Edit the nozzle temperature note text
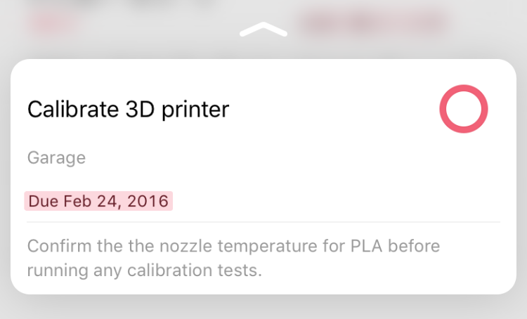Image resolution: width=527 pixels, height=319 pixels. click(x=233, y=258)
